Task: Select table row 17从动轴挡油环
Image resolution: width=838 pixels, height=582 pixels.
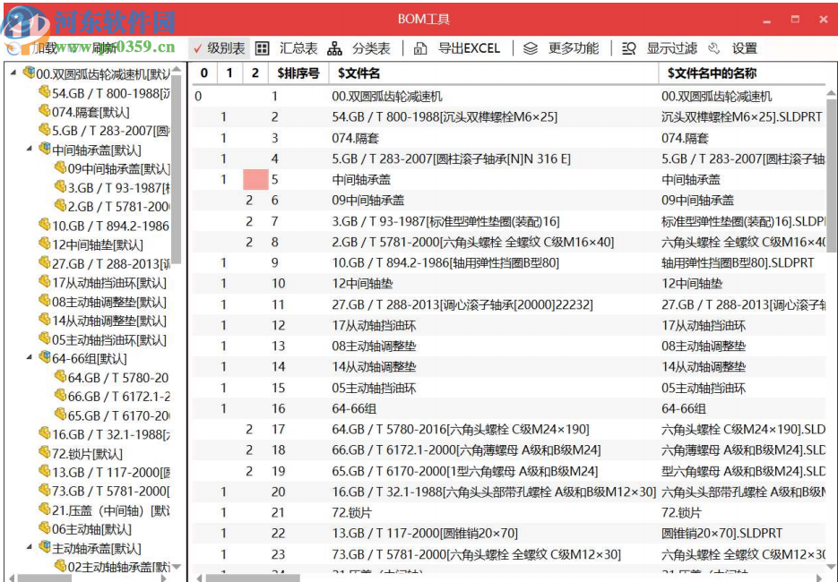Action: (x=509, y=325)
